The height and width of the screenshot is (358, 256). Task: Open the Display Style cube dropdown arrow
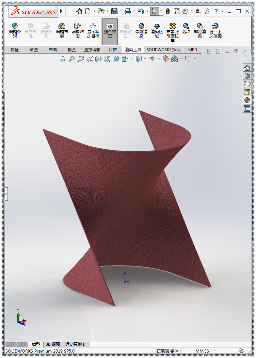[145, 59]
